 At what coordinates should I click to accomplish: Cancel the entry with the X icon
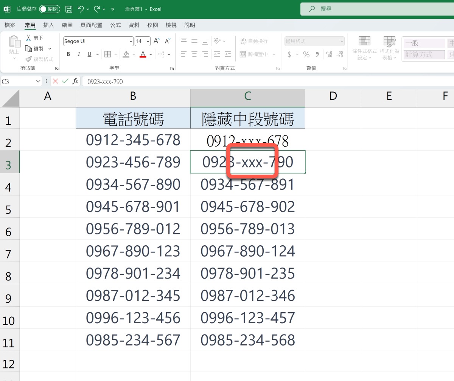coord(56,81)
